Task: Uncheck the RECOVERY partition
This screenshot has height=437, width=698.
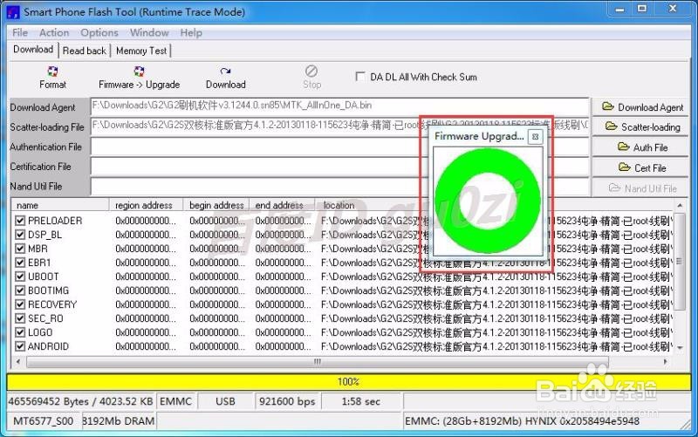Action: [x=20, y=304]
